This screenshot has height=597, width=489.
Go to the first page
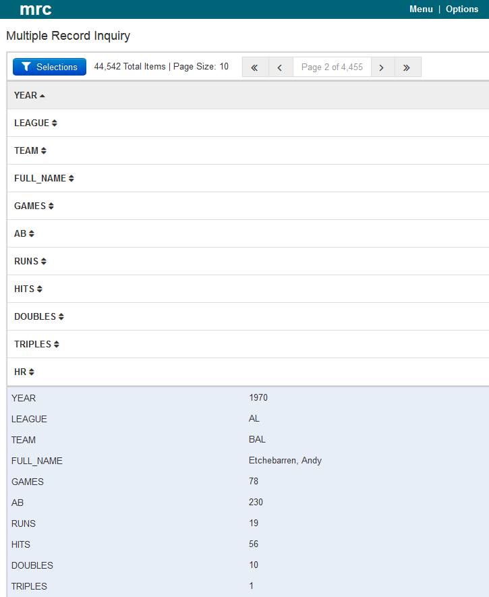click(256, 67)
